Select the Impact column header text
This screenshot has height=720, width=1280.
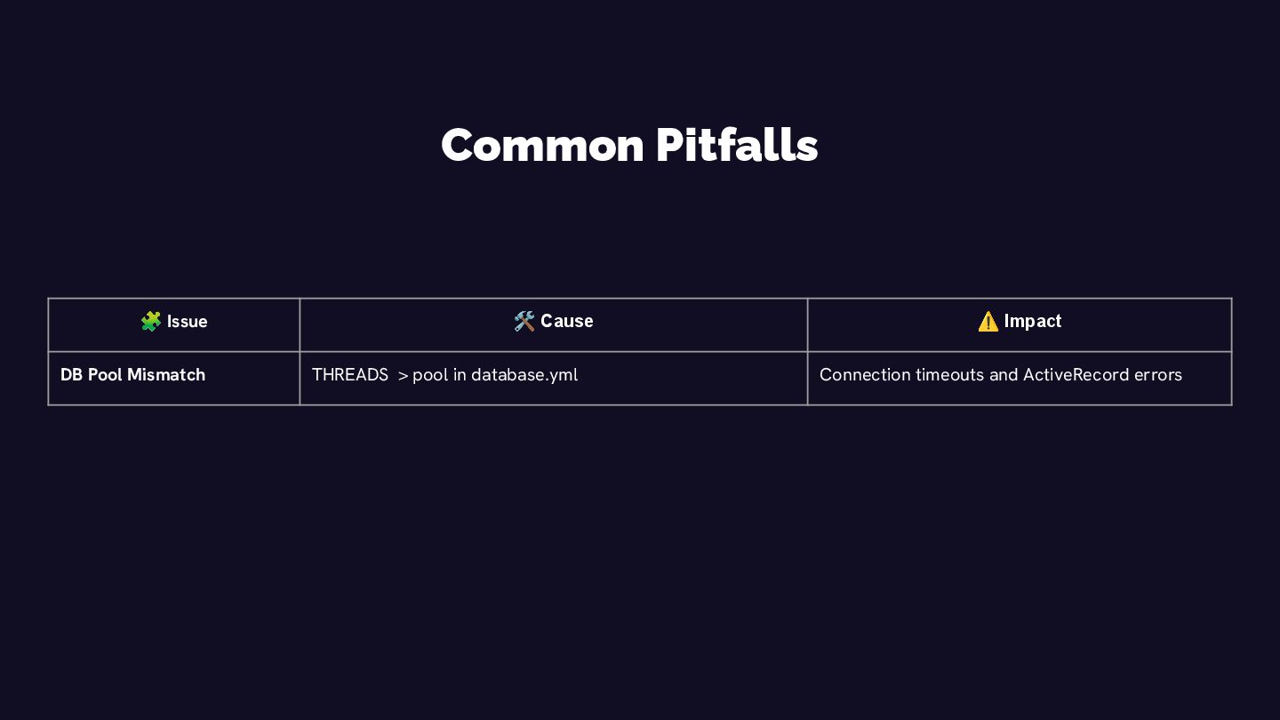pyautogui.click(x=1033, y=321)
